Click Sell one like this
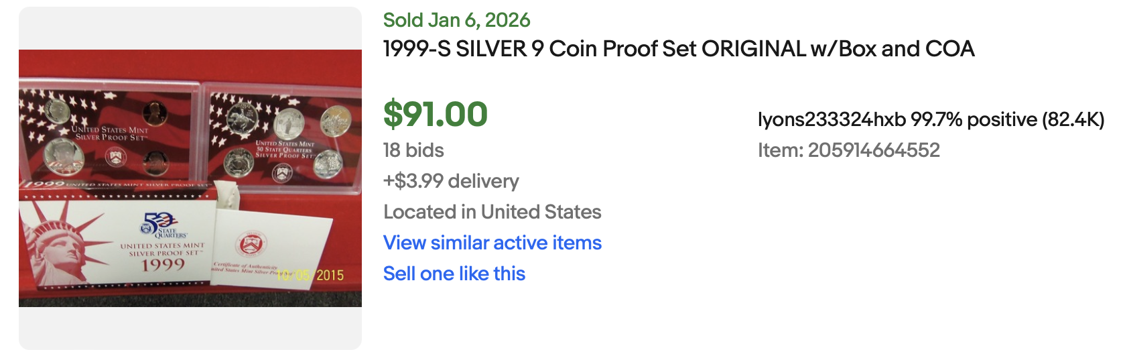The height and width of the screenshot is (354, 1123). [x=454, y=274]
